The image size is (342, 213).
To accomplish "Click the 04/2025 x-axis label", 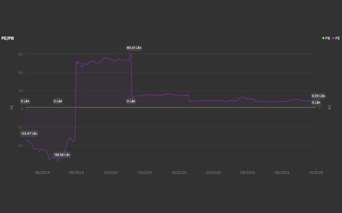I will click(x=213, y=173).
